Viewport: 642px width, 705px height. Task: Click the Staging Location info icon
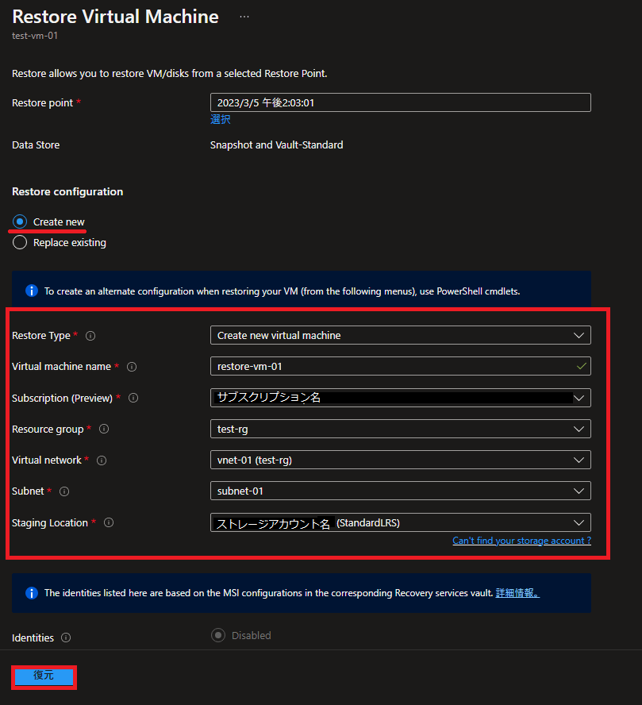pos(109,522)
